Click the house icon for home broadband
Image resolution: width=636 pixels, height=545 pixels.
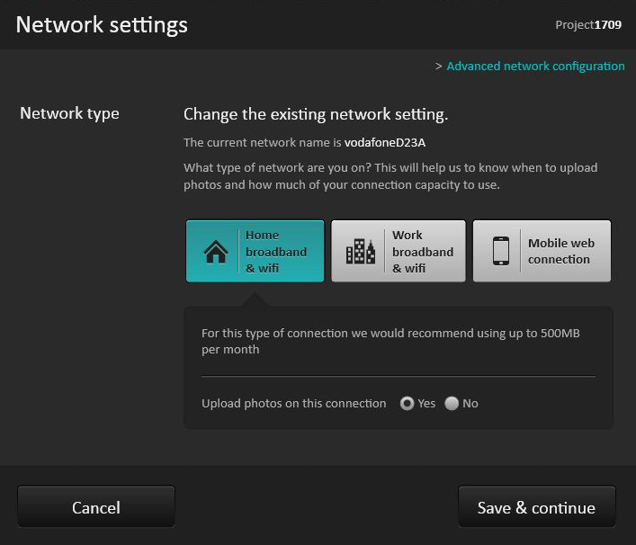click(x=216, y=253)
